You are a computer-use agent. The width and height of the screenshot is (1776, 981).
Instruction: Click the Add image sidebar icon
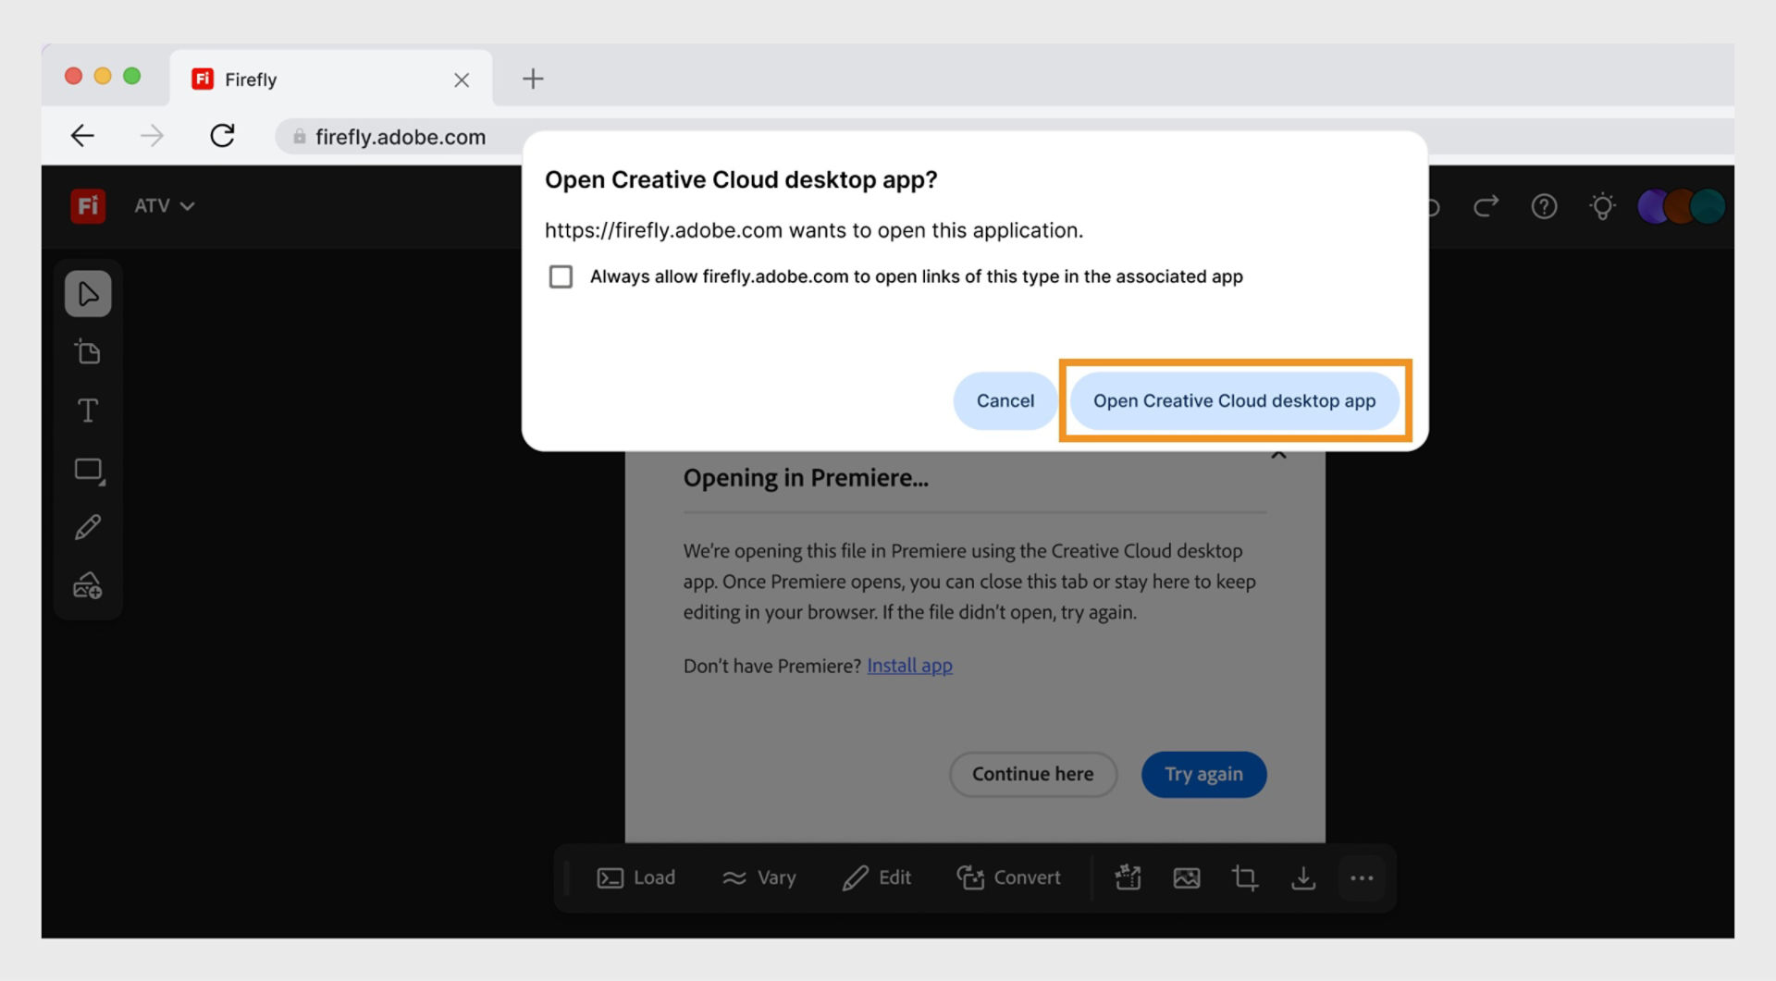(x=88, y=585)
